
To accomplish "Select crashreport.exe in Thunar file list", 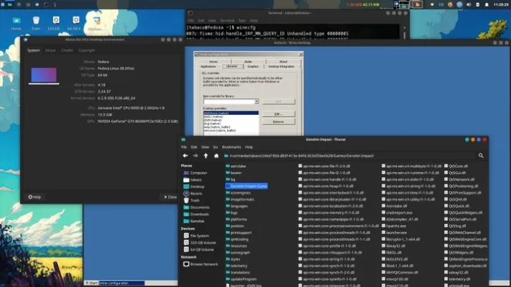I will [x=397, y=212].
